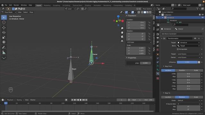
Task: Toggle X-ray viewport mode
Action: [x=139, y=12]
